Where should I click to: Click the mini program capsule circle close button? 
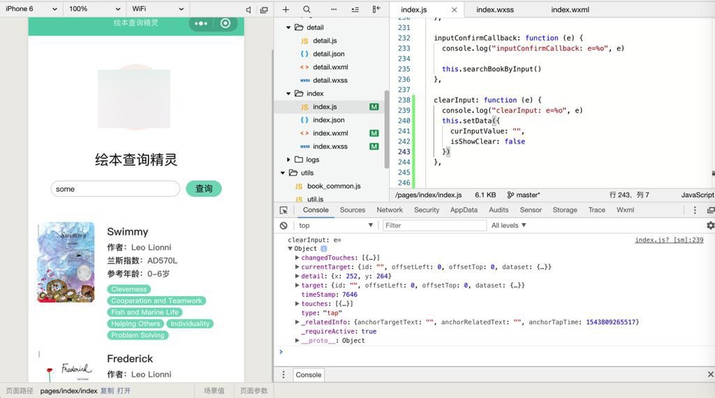[x=226, y=23]
